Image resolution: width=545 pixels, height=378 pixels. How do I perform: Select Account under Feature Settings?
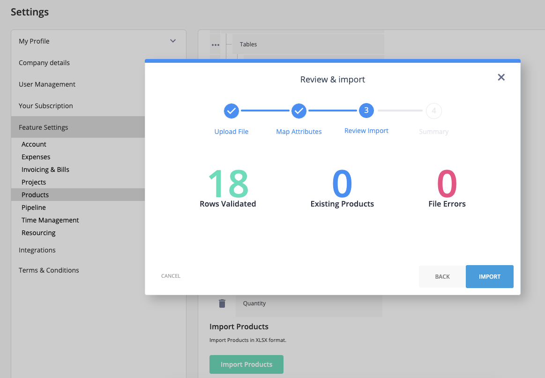34,144
